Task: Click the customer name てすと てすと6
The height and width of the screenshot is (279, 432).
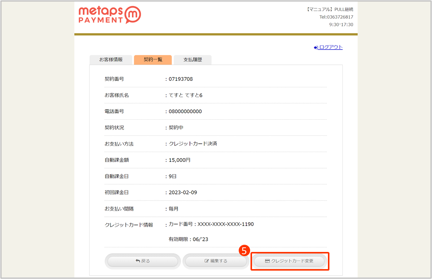Action: point(186,95)
